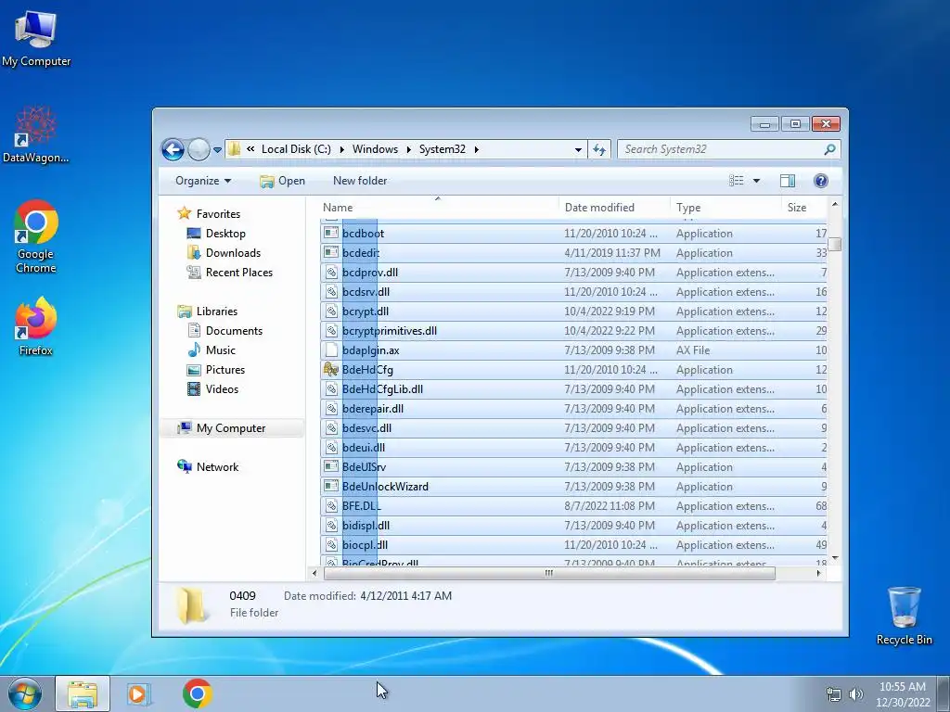Select My Computer in navigation pane

(x=231, y=428)
